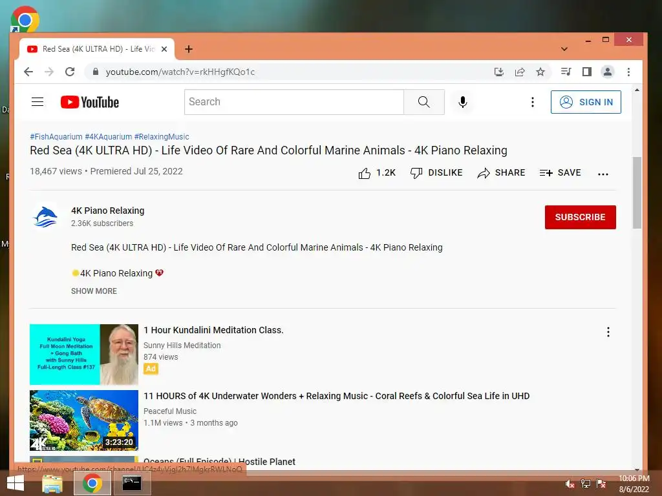Click the red SUBSCRIBE button
The height and width of the screenshot is (496, 662).
click(580, 217)
